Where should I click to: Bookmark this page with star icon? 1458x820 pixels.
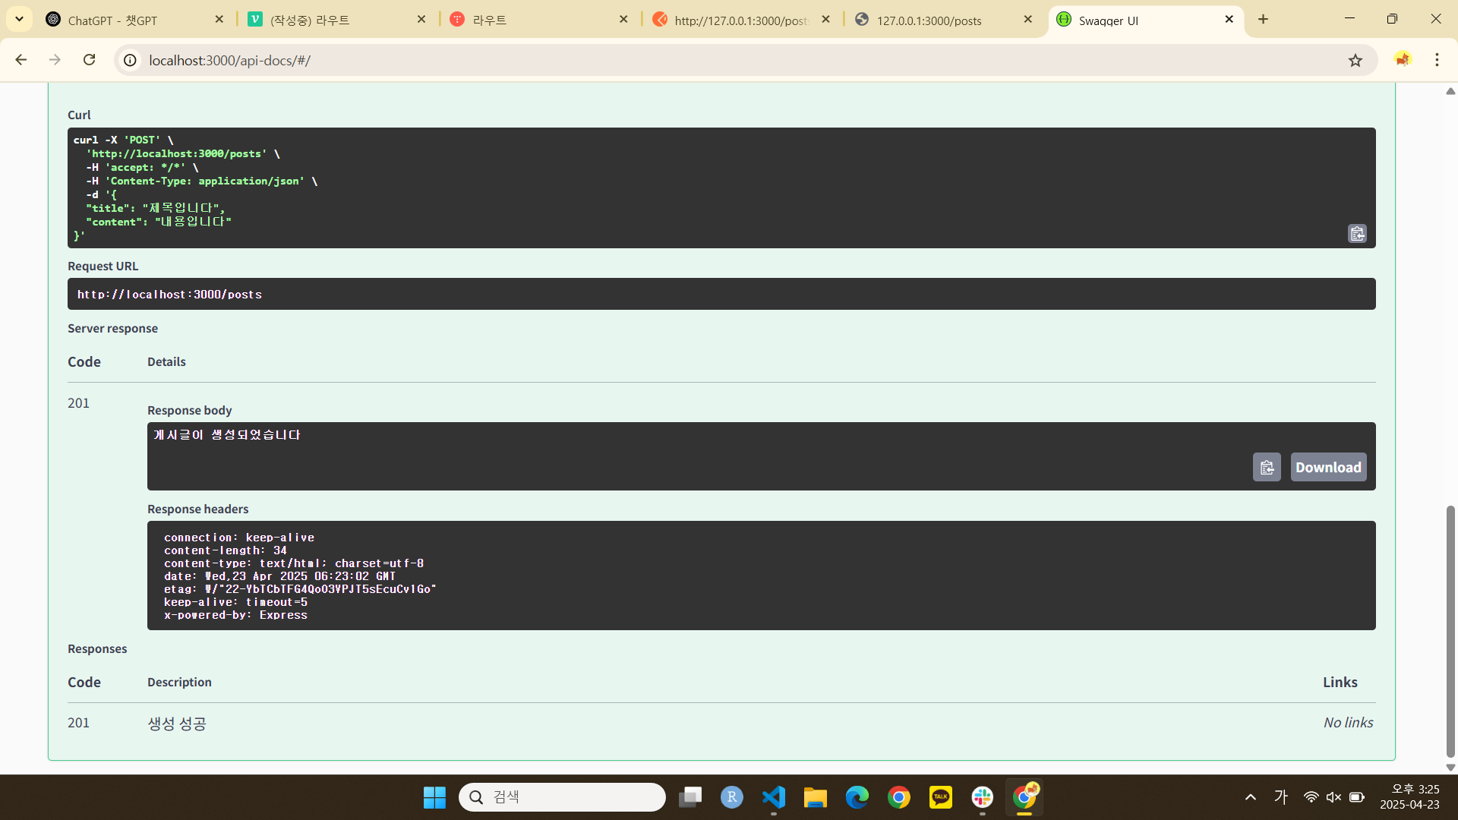(1355, 60)
